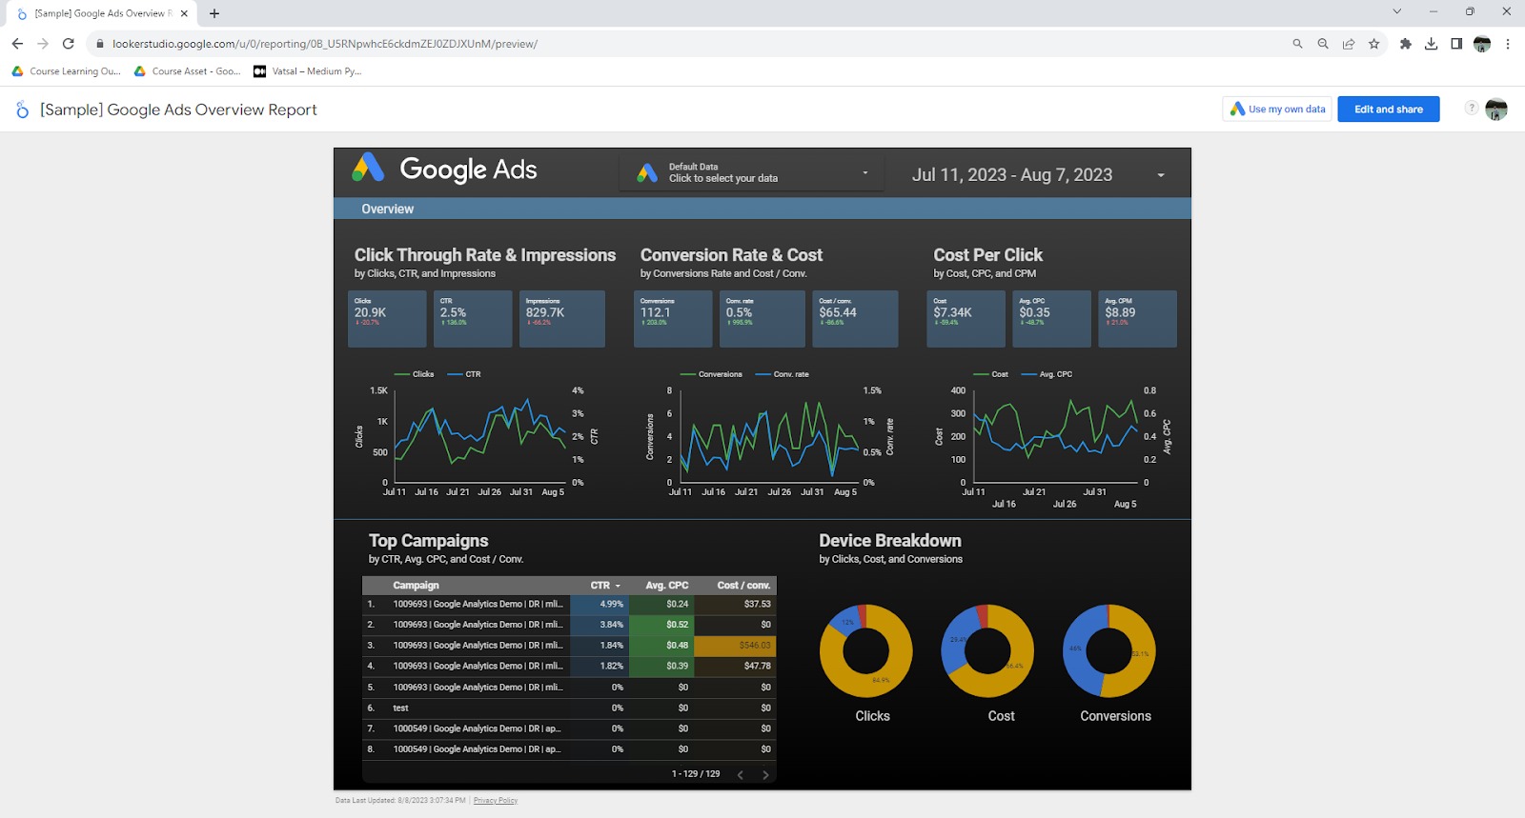Share this page using the share icon
This screenshot has width=1525, height=818.
point(1349,44)
